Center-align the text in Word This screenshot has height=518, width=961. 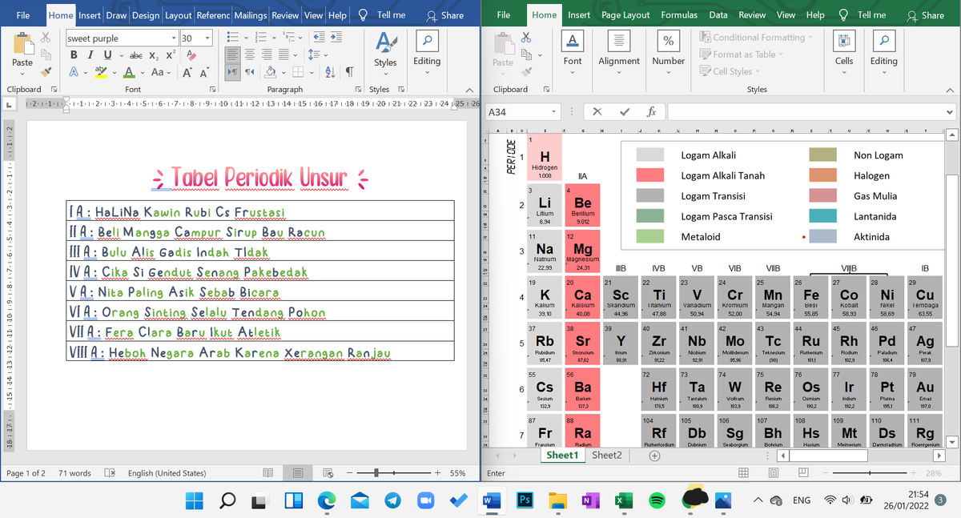pos(249,54)
